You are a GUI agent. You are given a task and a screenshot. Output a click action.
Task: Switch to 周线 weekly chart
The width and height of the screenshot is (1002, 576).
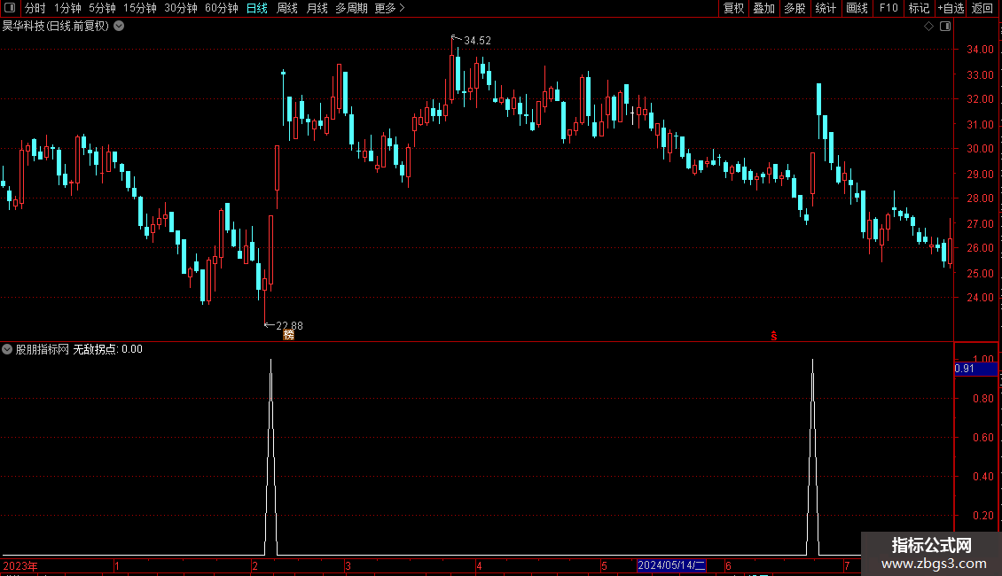pos(287,8)
